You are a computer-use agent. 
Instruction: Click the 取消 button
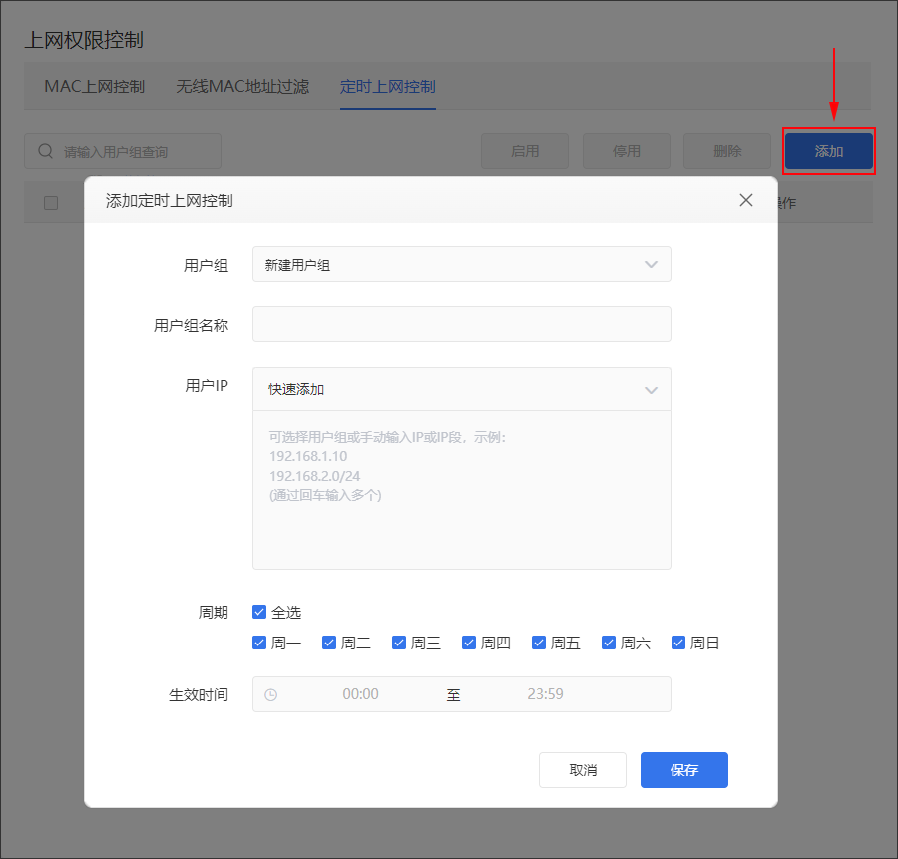tap(583, 770)
